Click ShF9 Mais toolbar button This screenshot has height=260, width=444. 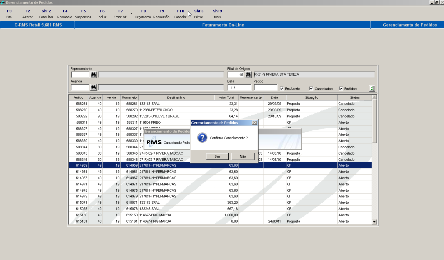(x=217, y=14)
